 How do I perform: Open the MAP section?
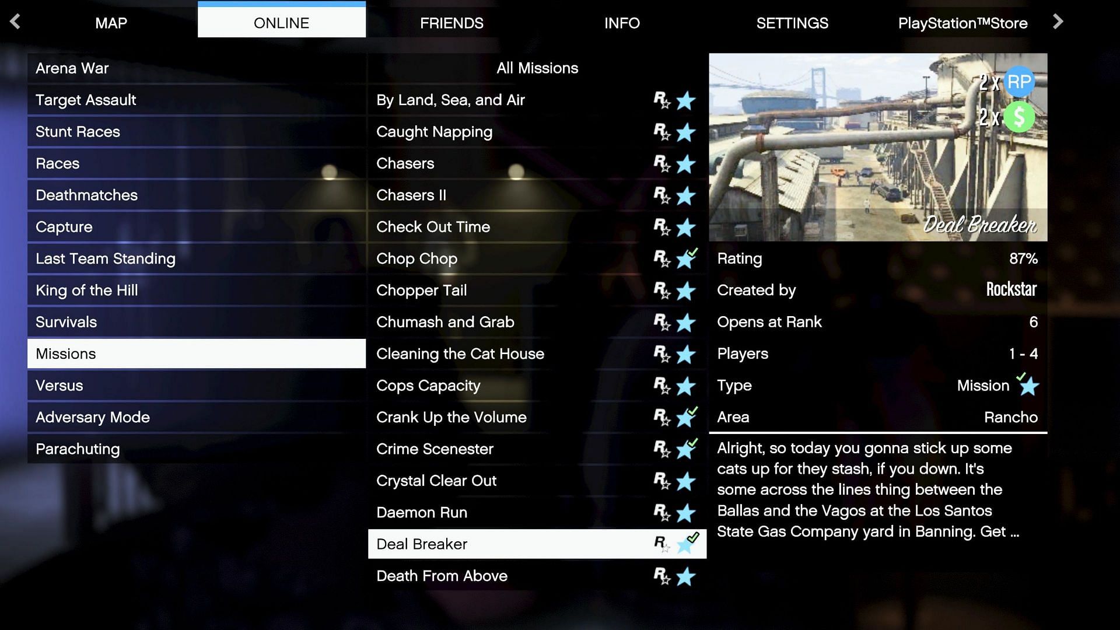(111, 23)
